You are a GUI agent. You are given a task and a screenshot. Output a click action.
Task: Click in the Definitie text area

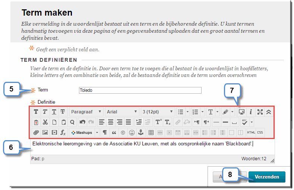pos(152,147)
